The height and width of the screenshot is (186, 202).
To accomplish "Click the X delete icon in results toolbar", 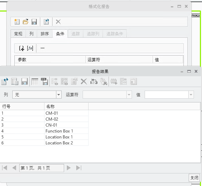I will pos(84,81).
